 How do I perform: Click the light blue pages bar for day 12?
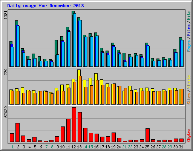[75, 40]
